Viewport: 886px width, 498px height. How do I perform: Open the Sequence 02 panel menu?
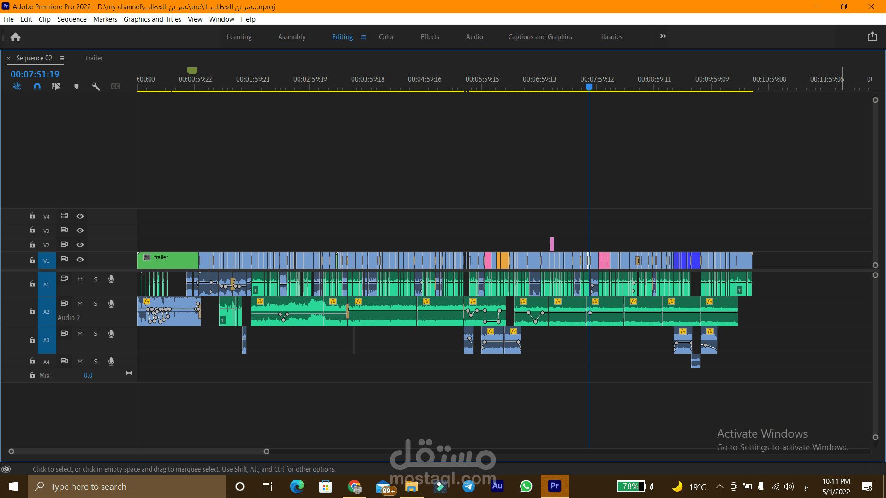(62, 58)
